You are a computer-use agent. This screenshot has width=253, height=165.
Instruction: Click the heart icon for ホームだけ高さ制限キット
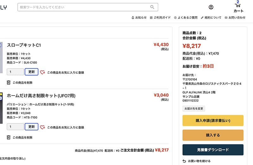click(x=42, y=127)
